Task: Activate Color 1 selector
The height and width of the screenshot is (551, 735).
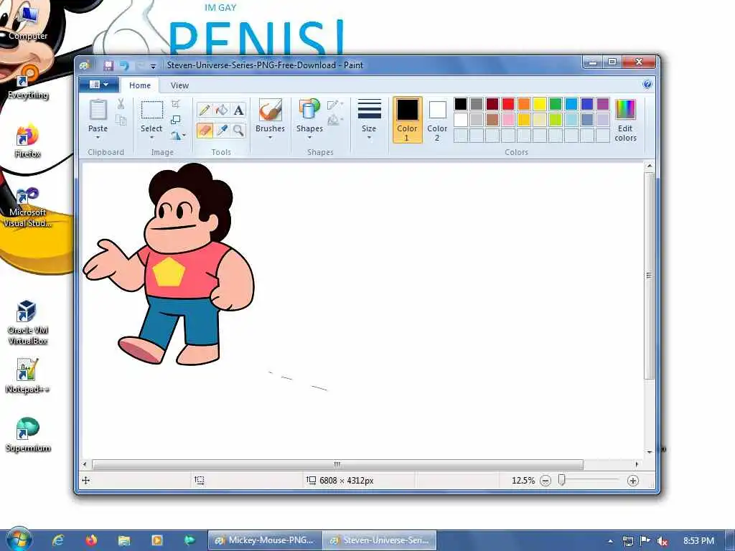Action: point(408,120)
